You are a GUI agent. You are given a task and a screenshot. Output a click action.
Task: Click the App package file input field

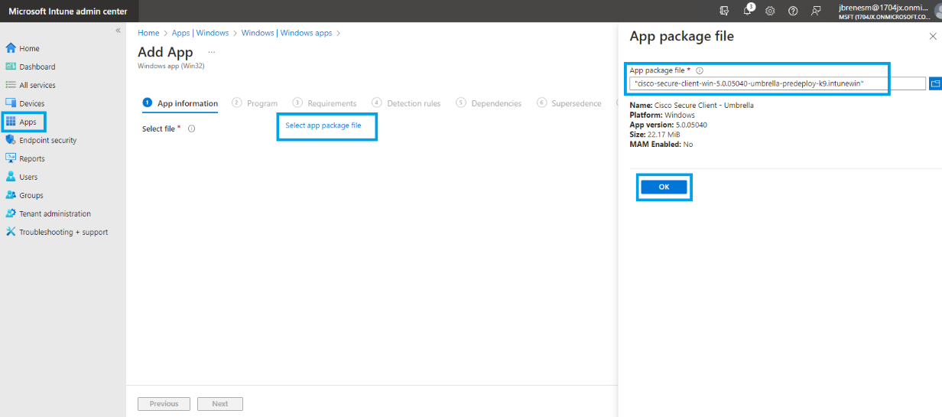pyautogui.click(x=778, y=83)
